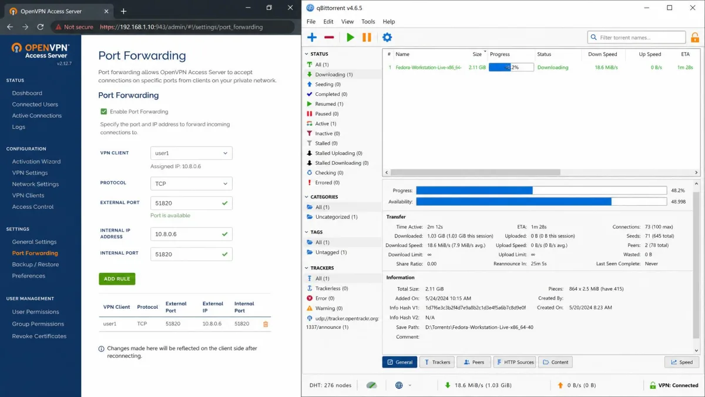Click the ADD RULE button
The width and height of the screenshot is (705, 397).
pyautogui.click(x=117, y=279)
